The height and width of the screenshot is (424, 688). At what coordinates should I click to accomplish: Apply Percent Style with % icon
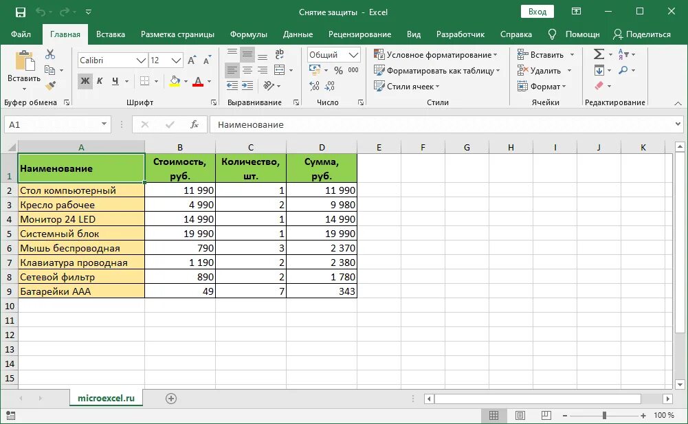pyautogui.click(x=338, y=70)
